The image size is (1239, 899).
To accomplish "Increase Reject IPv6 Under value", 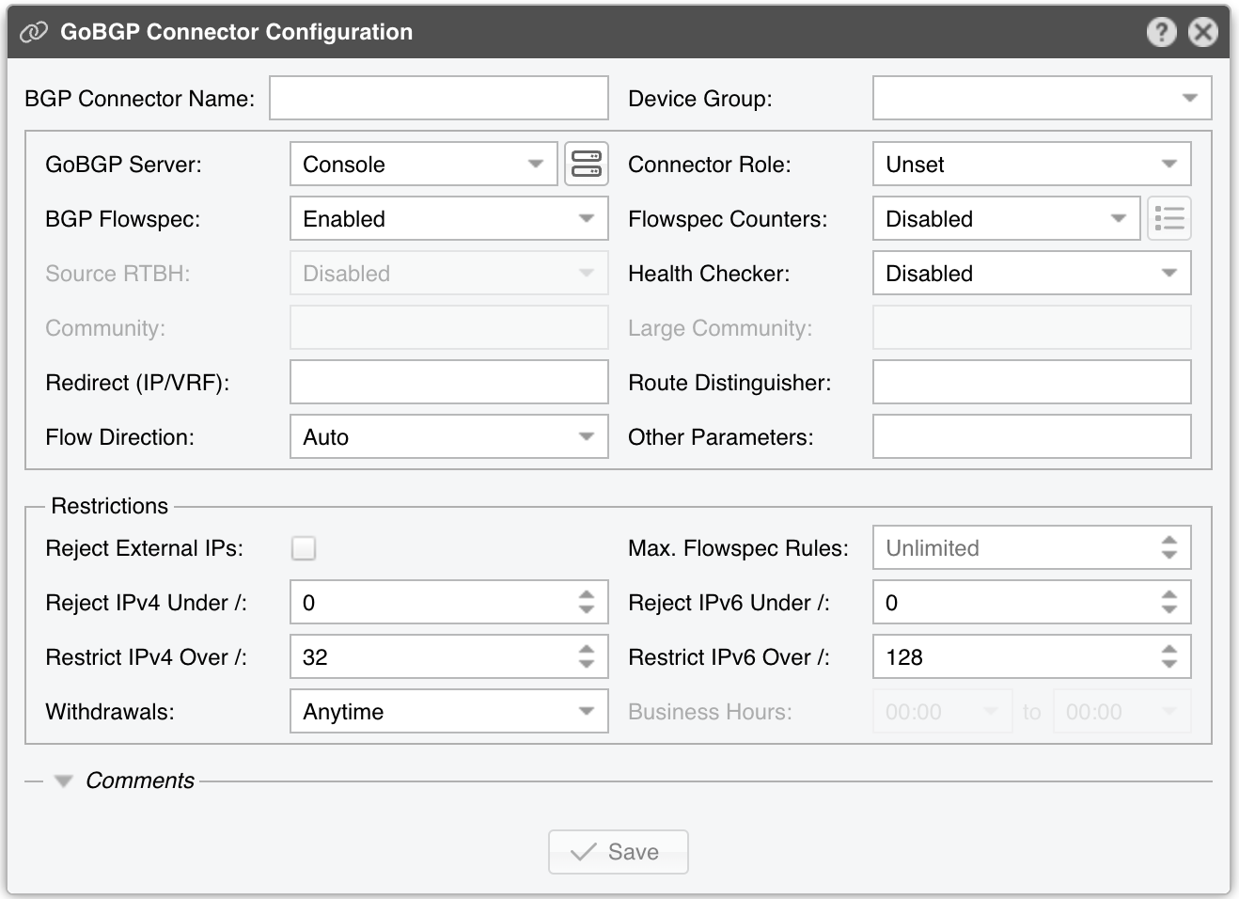I will [x=1168, y=595].
